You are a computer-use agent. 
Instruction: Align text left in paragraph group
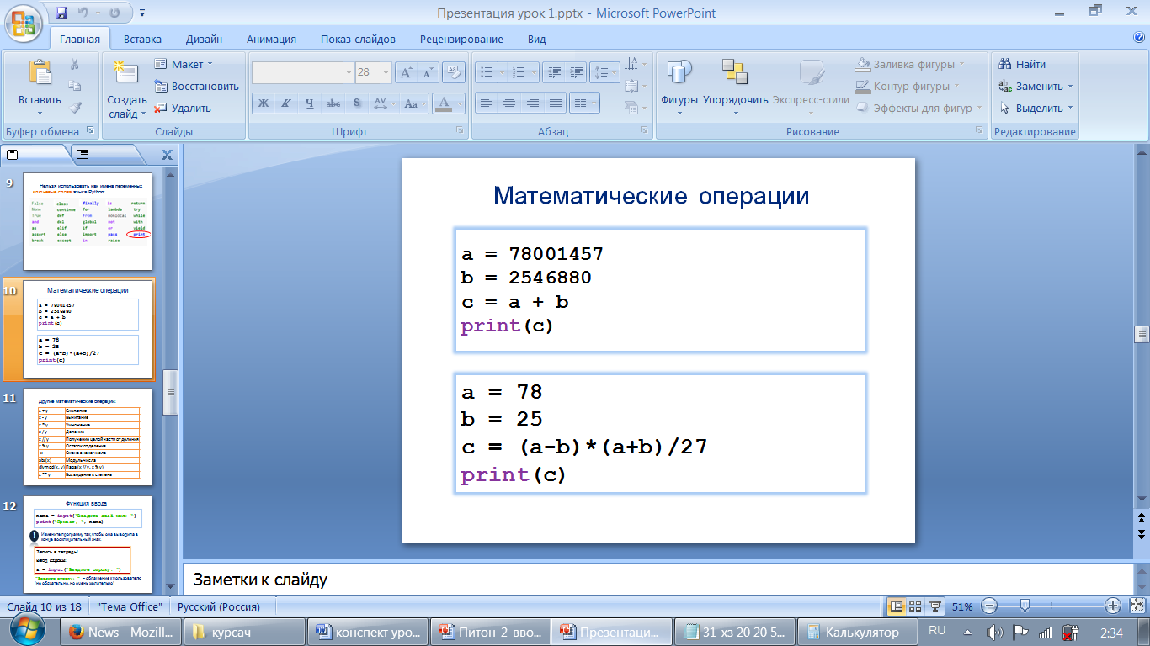pyautogui.click(x=486, y=103)
